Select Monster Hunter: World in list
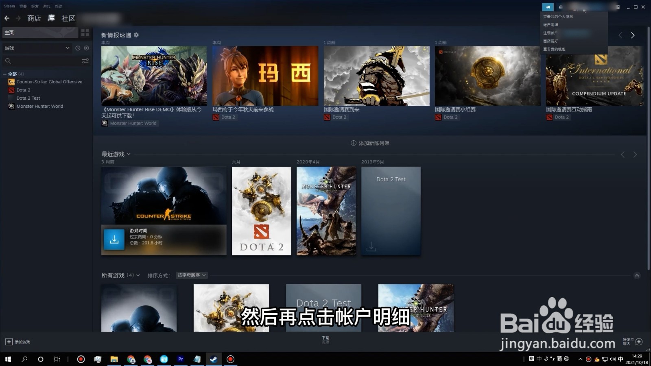The width and height of the screenshot is (651, 366). [x=40, y=106]
